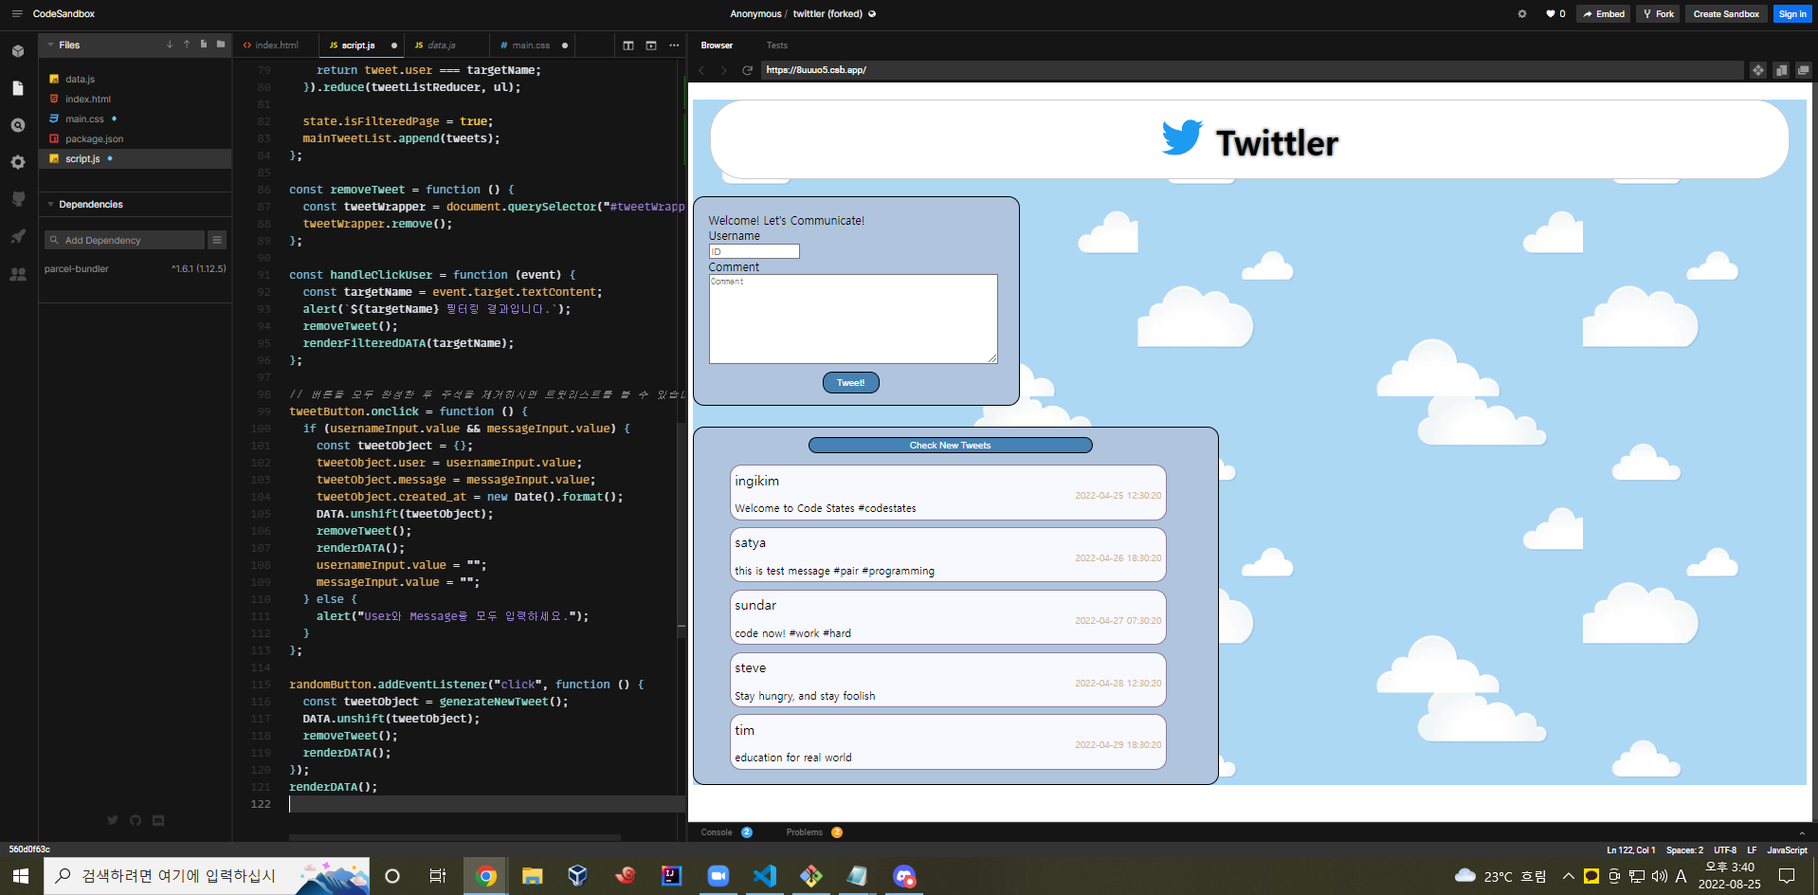Select the Tests tab
The width and height of the screenshot is (1818, 895).
[x=777, y=46]
